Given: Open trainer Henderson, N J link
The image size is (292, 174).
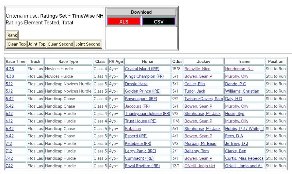Looking at the screenshot, I should (x=239, y=69).
